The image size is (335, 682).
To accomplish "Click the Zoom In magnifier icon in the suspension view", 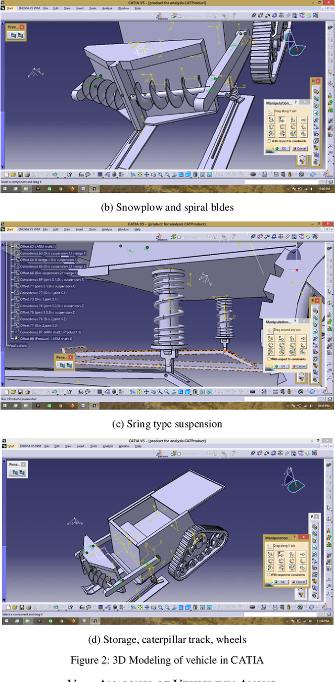I will point(161,391).
